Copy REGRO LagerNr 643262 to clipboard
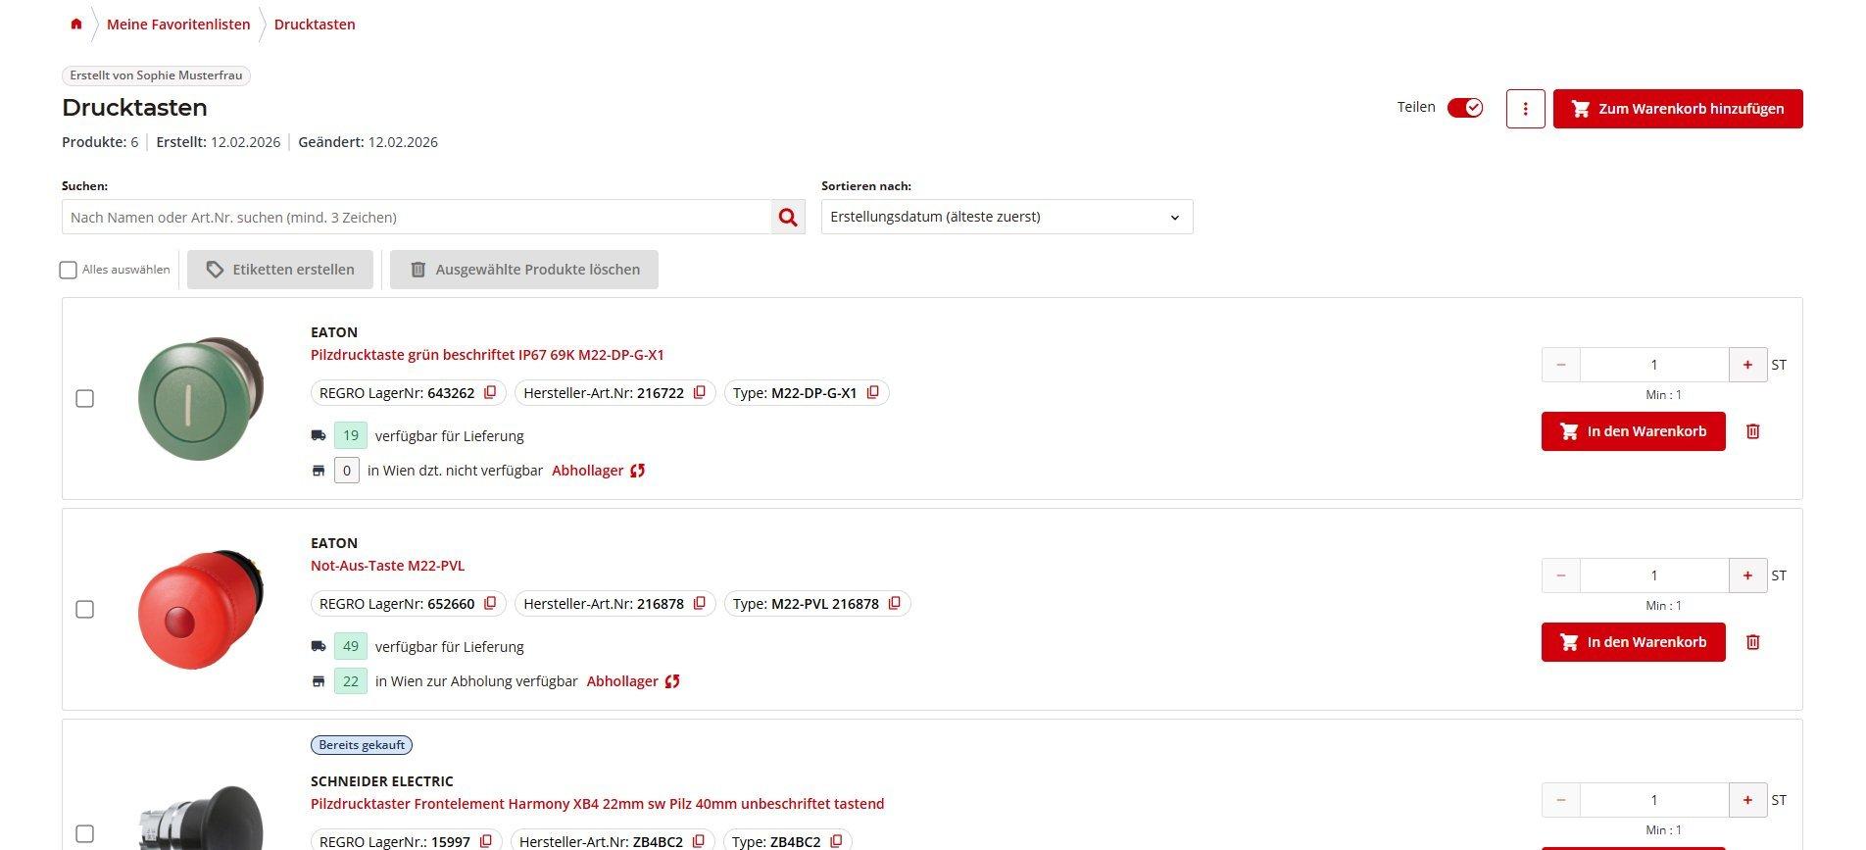Image resolution: width=1866 pixels, height=850 pixels. (490, 393)
